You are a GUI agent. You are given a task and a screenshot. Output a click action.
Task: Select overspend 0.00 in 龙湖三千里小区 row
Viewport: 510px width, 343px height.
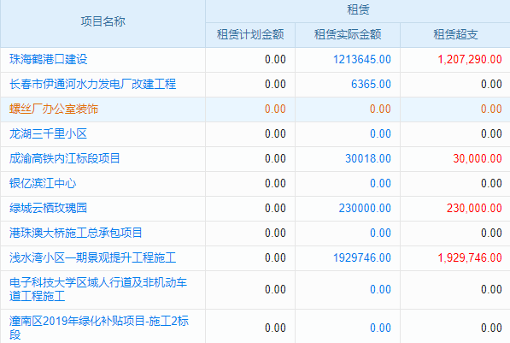(x=491, y=133)
